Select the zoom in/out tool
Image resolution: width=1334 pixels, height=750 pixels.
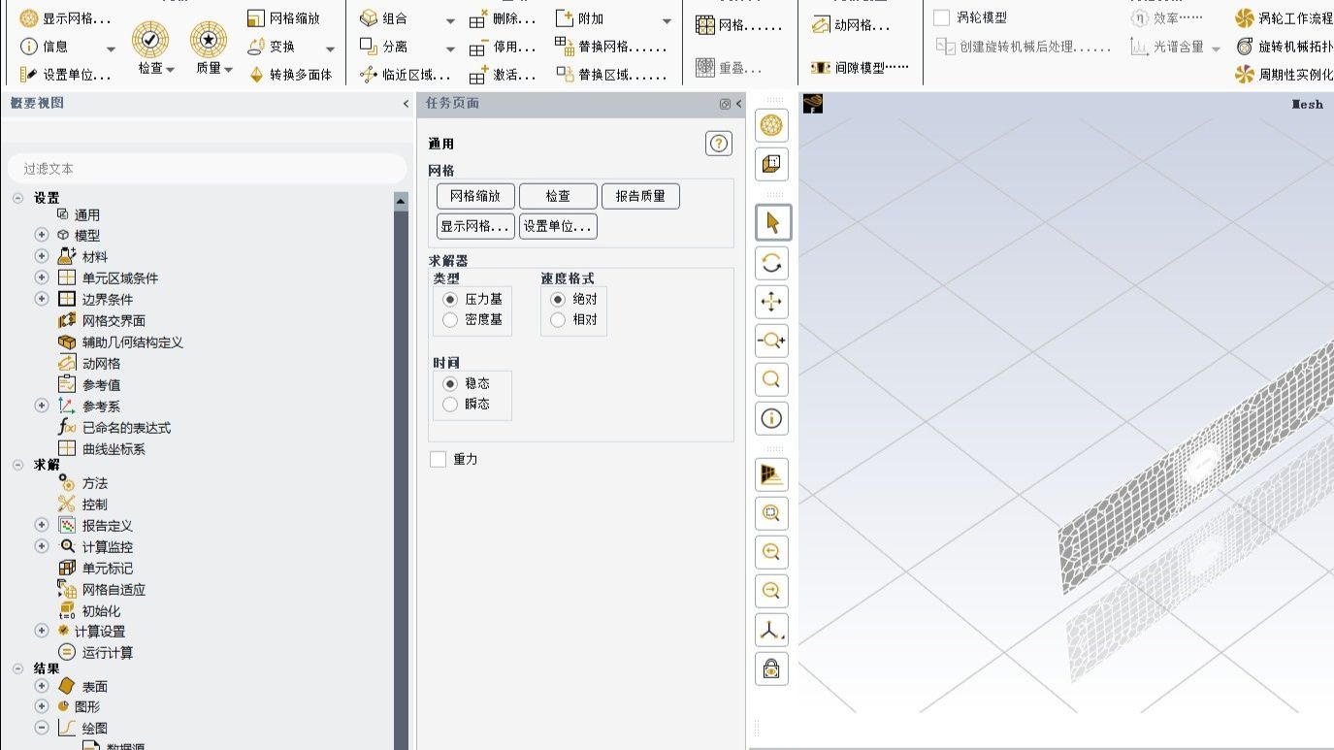point(772,341)
